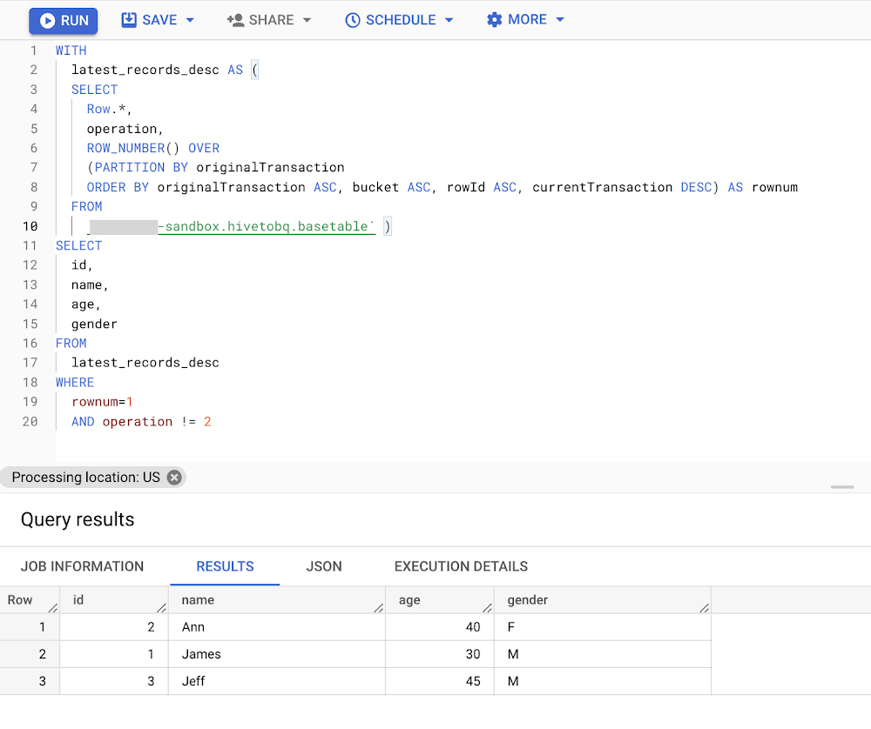871x729 pixels.
Task: Open the SHARE dropdown arrow
Action: [307, 20]
